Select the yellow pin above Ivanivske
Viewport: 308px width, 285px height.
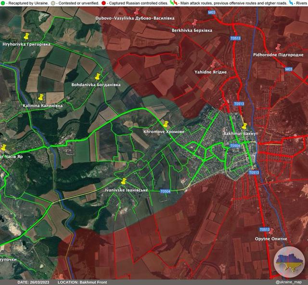124,181
